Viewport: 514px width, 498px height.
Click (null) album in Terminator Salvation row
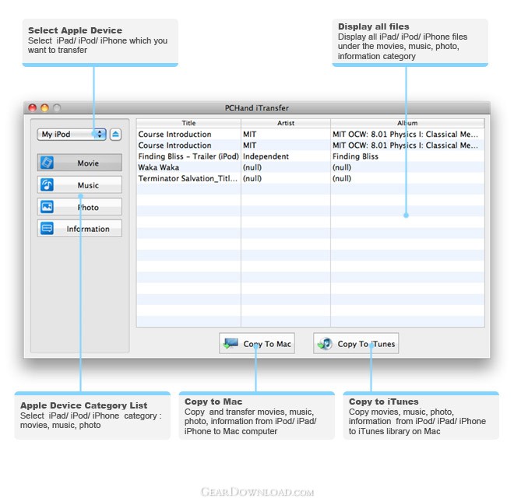[x=342, y=178]
